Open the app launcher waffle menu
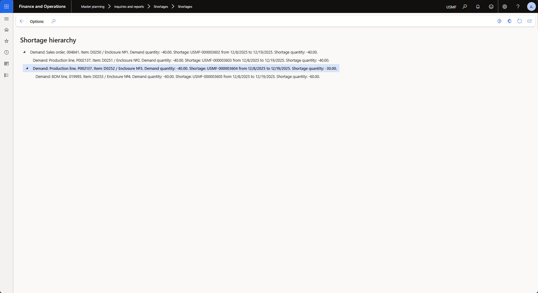The image size is (538, 293). (x=6, y=6)
